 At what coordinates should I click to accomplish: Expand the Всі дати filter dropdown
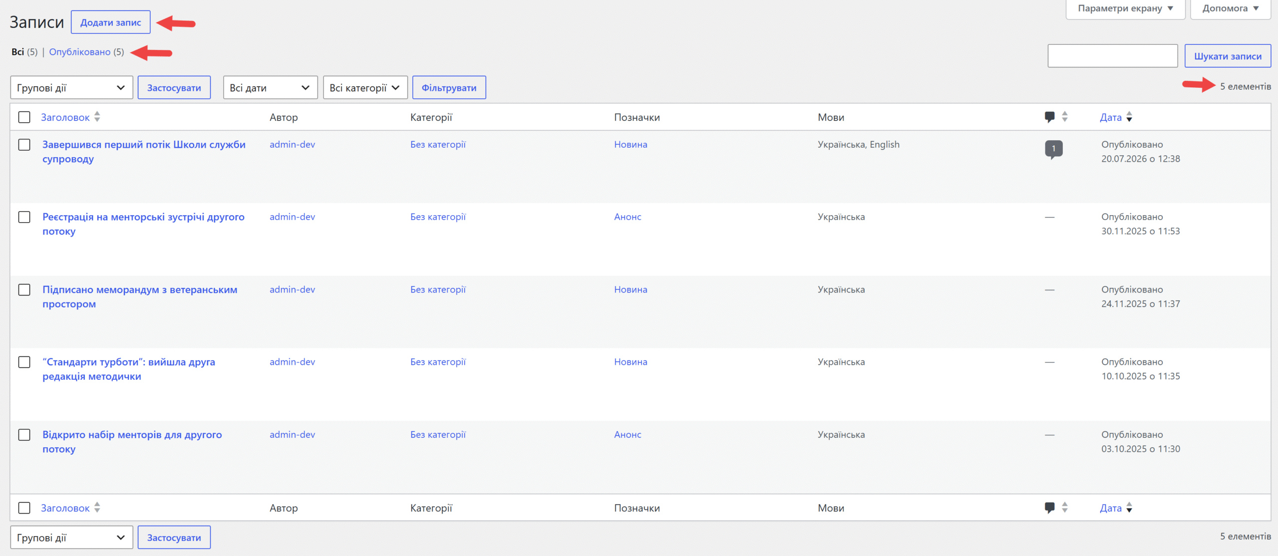coord(270,88)
